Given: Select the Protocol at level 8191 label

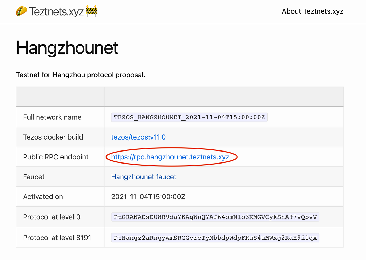Looking at the screenshot, I should tap(57, 238).
